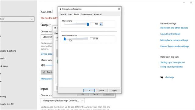195x110 pixels.
Task: Select Projecting to this PC sidebar item
Action: (x=7, y=104)
